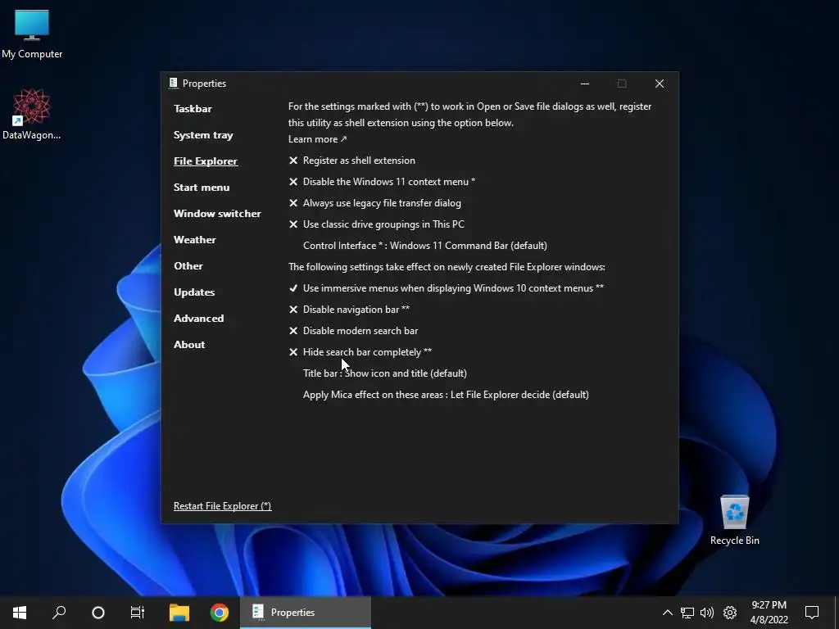Toggle Use classic drive groupings in This PC
The width and height of the screenshot is (839, 629).
point(377,224)
